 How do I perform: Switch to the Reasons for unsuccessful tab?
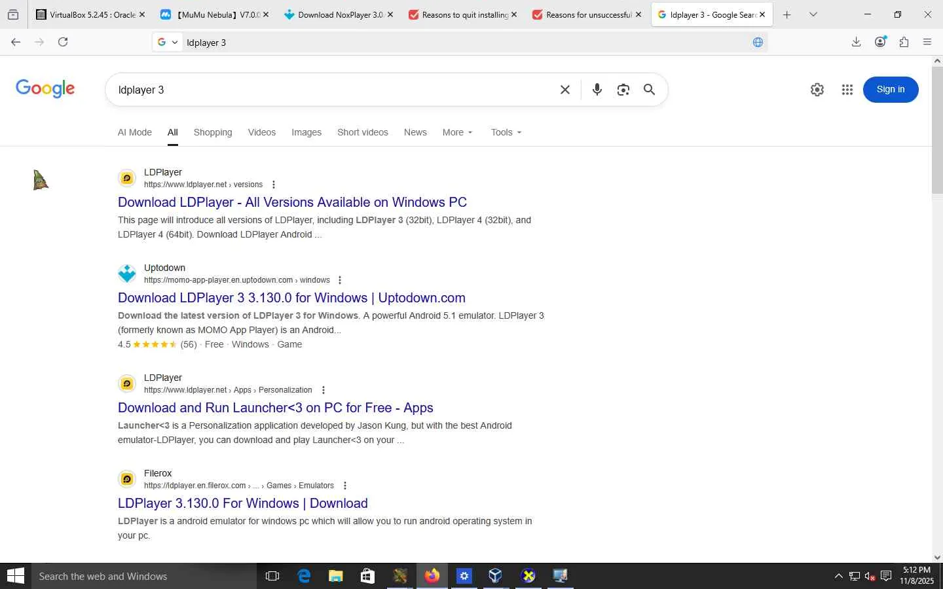click(x=587, y=14)
